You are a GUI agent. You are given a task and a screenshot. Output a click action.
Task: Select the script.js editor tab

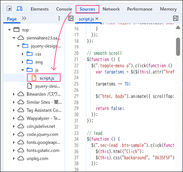(86, 19)
